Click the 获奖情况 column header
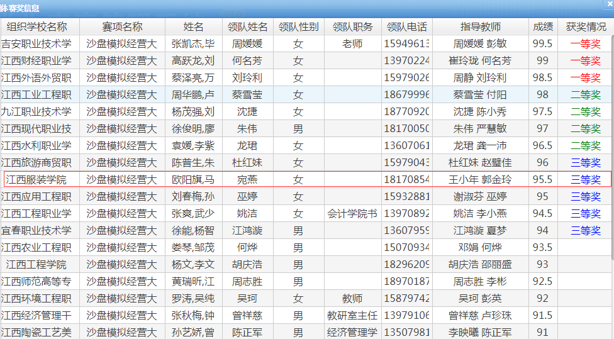 point(585,27)
